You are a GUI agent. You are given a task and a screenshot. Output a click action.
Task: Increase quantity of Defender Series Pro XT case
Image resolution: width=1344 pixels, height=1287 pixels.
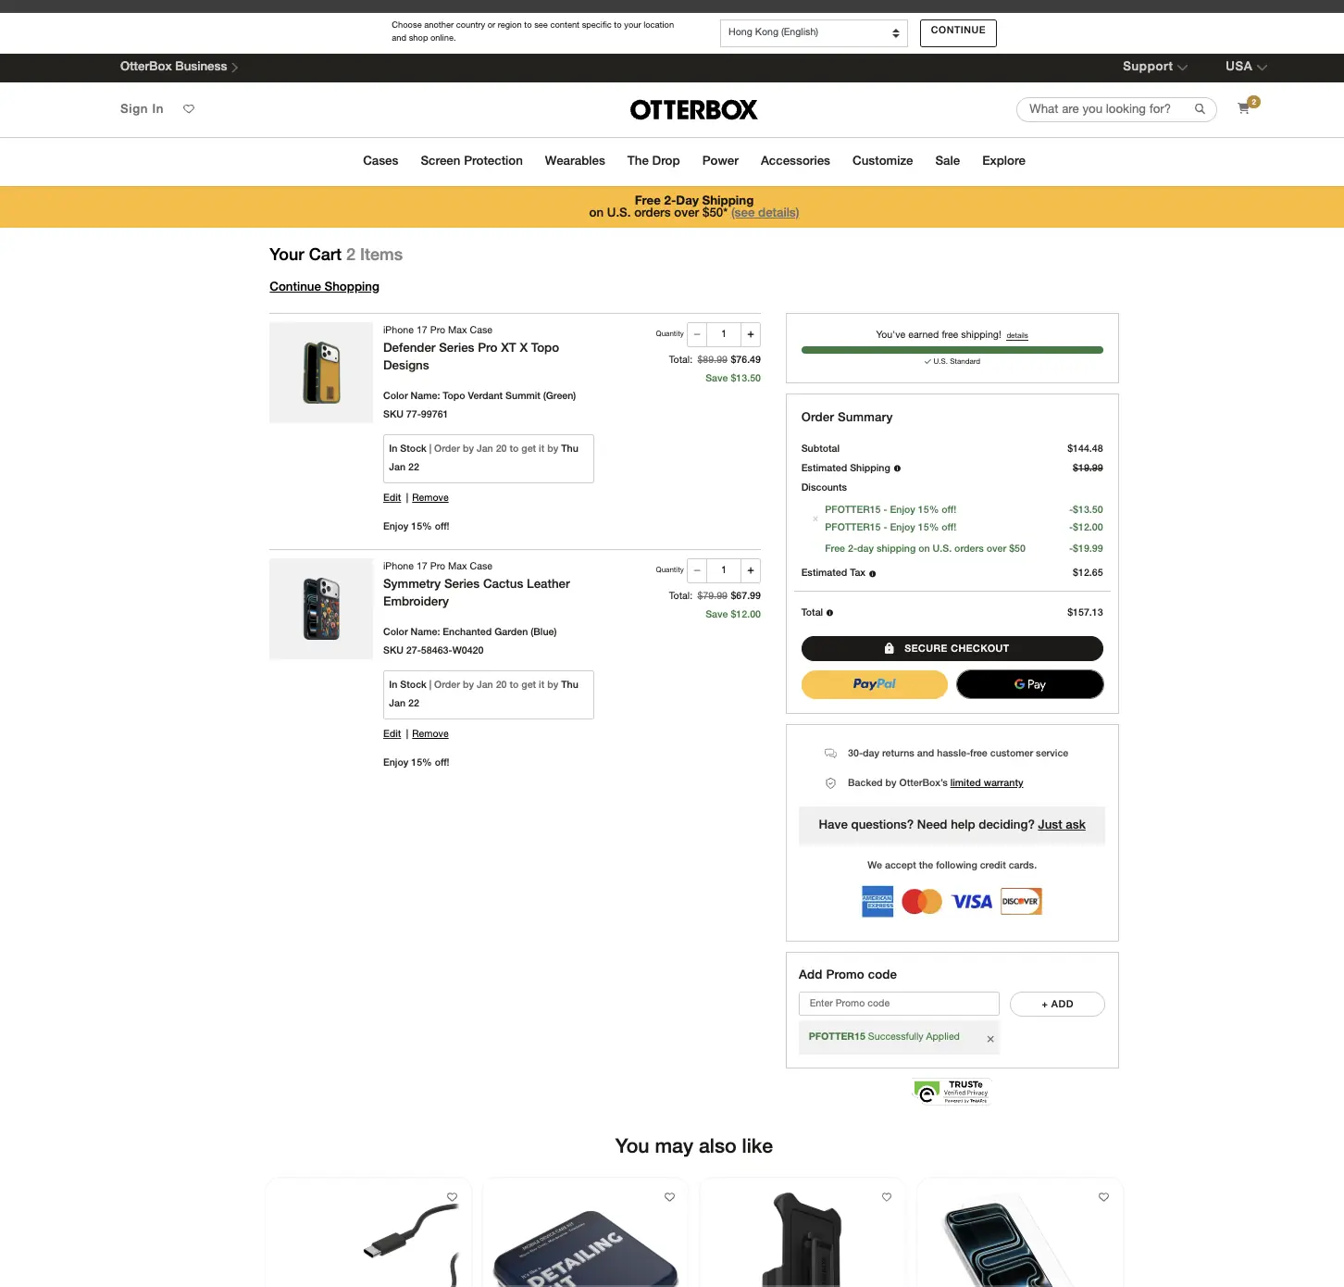[x=751, y=334]
